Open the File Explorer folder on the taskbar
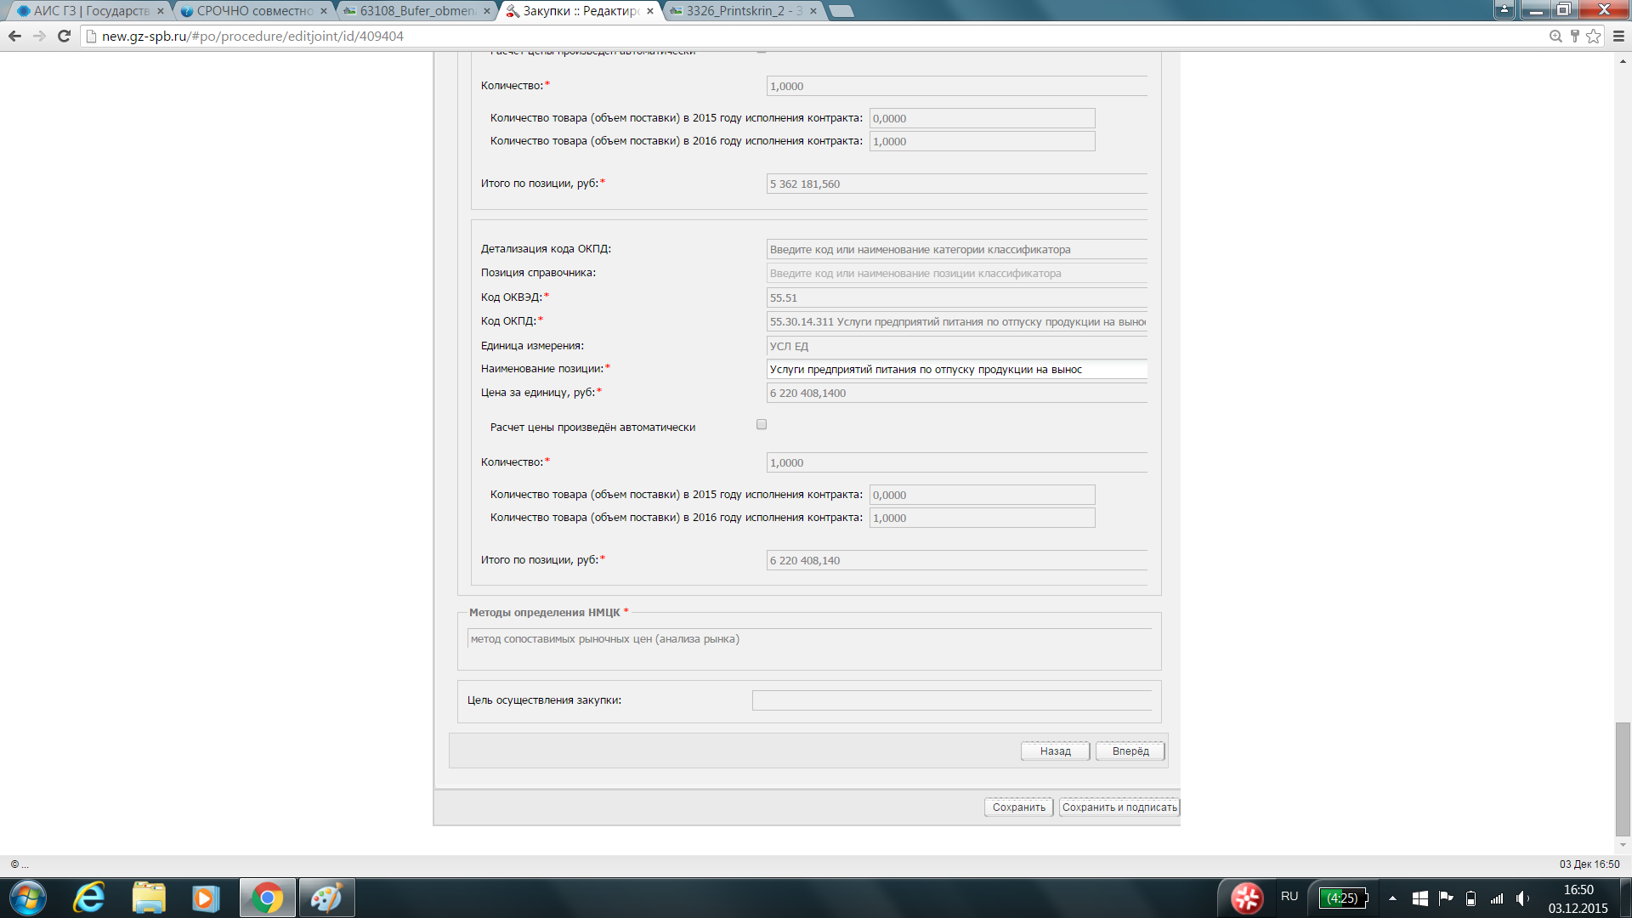Screen dimensions: 1632x918 coord(149,898)
